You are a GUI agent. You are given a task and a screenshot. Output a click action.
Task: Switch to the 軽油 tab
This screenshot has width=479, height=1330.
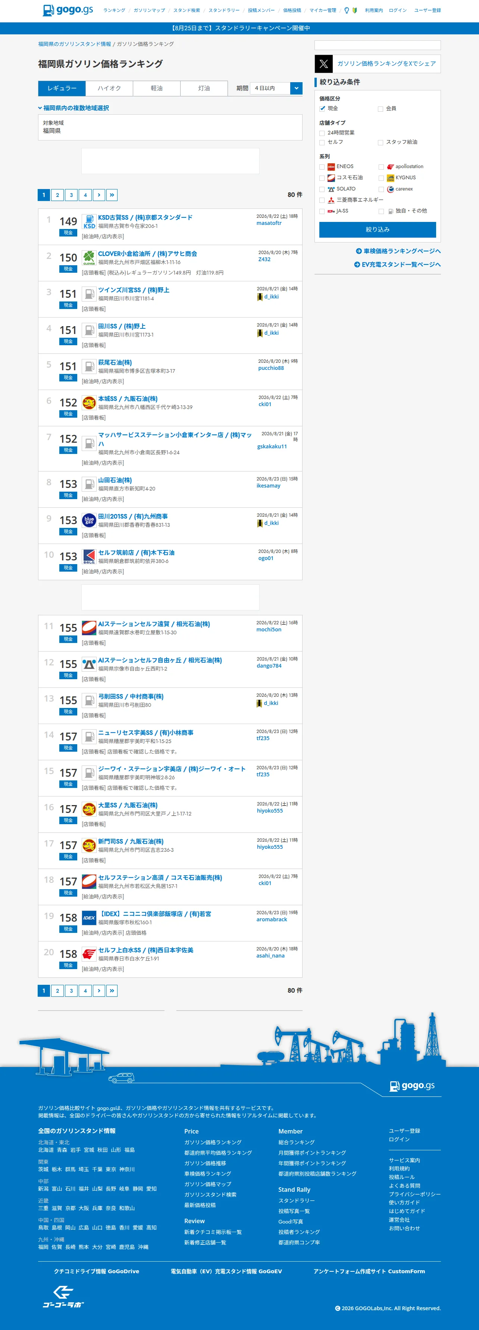[x=157, y=88]
